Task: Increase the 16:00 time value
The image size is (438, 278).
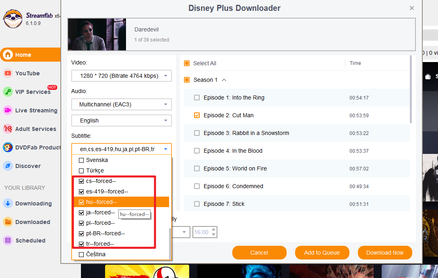Action: tap(214, 230)
